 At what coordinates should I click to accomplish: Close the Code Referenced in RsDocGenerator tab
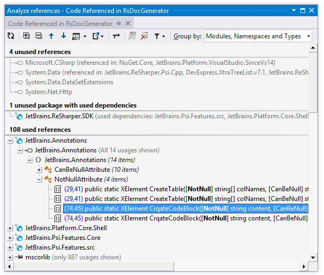click(128, 23)
